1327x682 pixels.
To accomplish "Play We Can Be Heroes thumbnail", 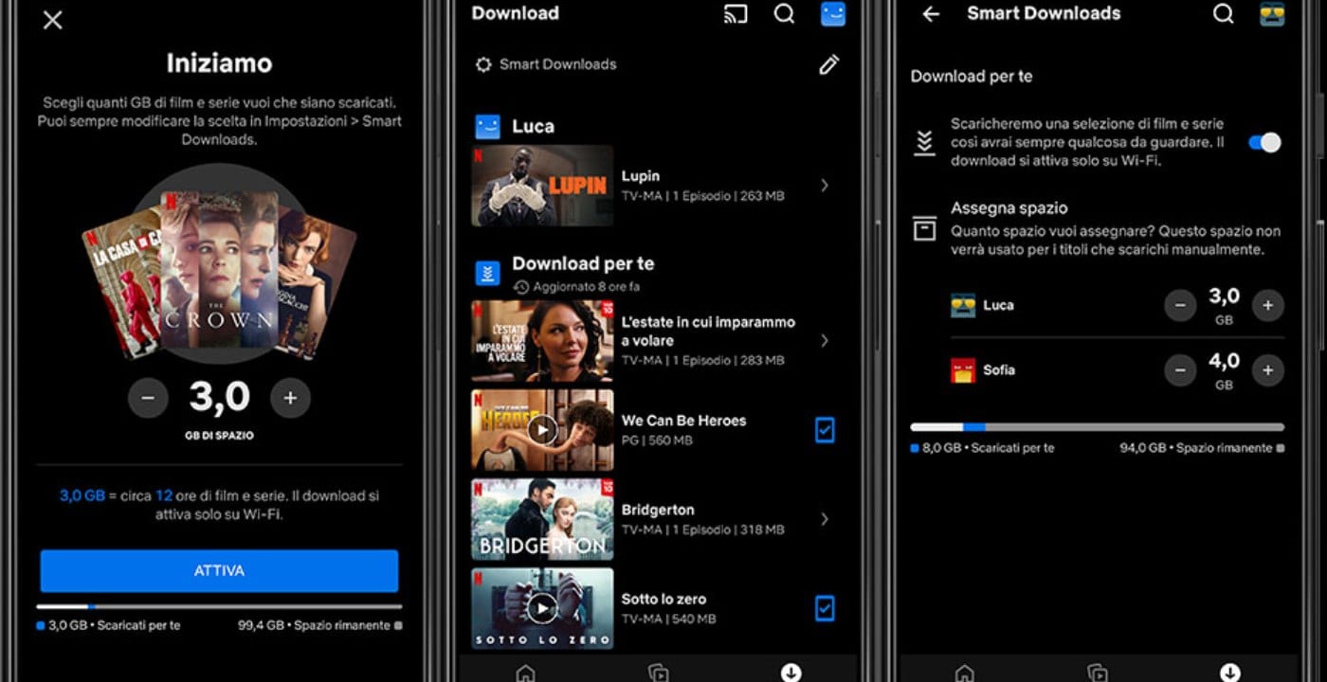I will 542,430.
